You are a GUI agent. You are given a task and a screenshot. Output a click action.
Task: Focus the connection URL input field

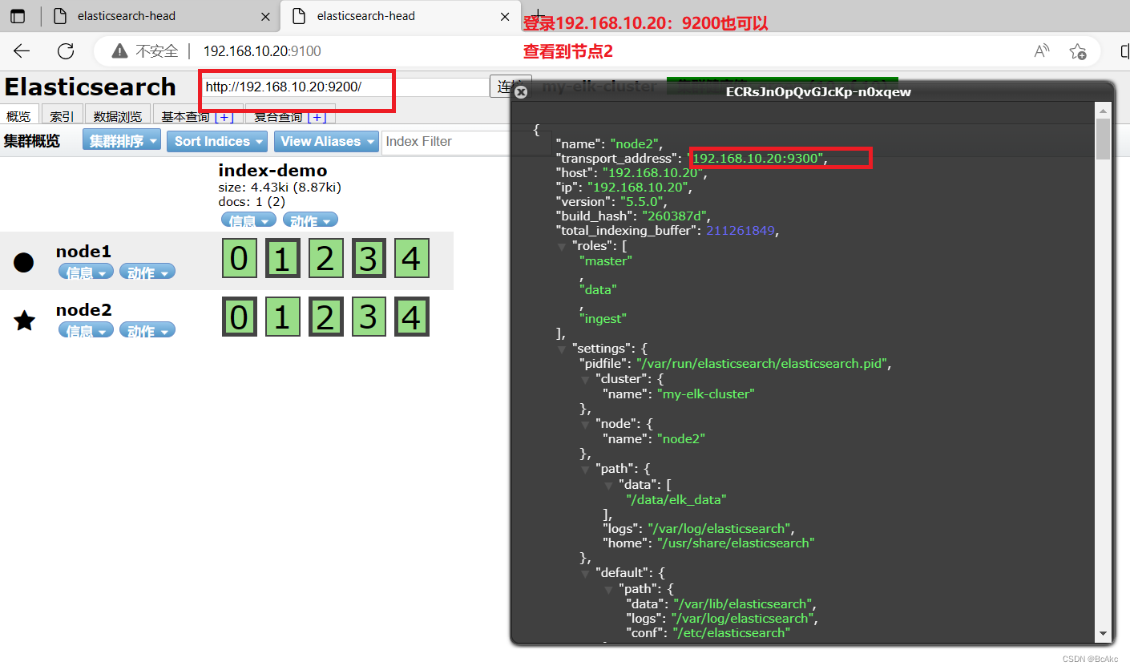345,87
